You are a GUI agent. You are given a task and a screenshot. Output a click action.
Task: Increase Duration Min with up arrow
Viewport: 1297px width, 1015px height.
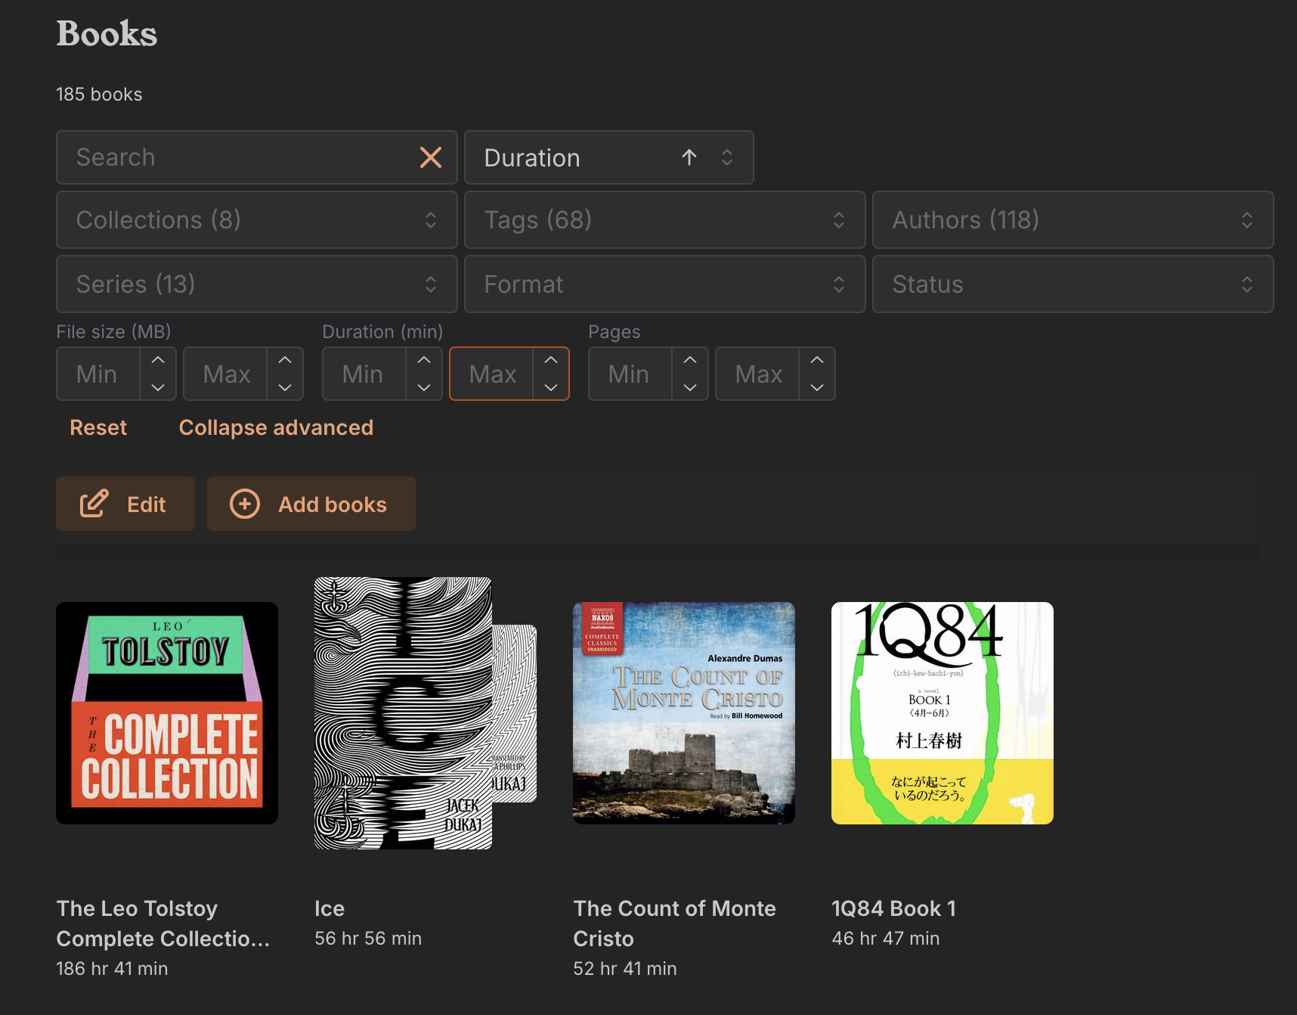coord(424,361)
